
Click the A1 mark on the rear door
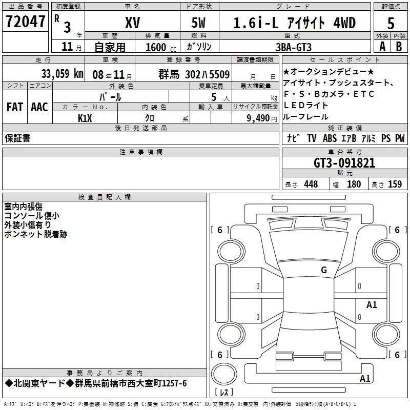[372, 305]
